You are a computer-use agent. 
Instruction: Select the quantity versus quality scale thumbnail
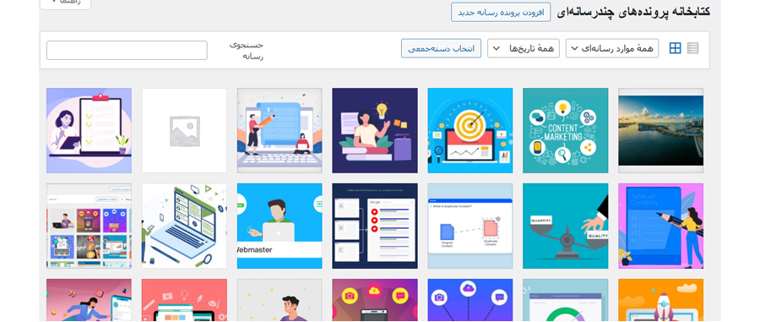point(565,226)
